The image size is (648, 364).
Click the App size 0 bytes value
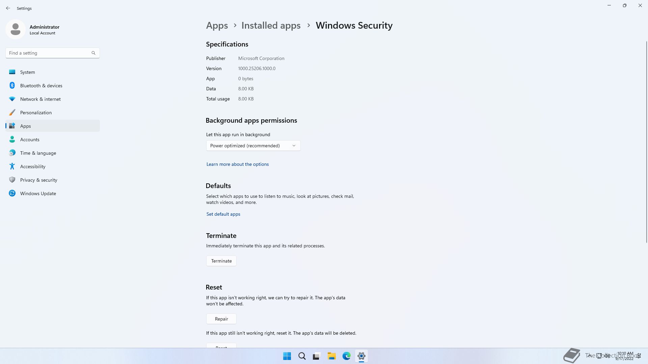(x=246, y=79)
